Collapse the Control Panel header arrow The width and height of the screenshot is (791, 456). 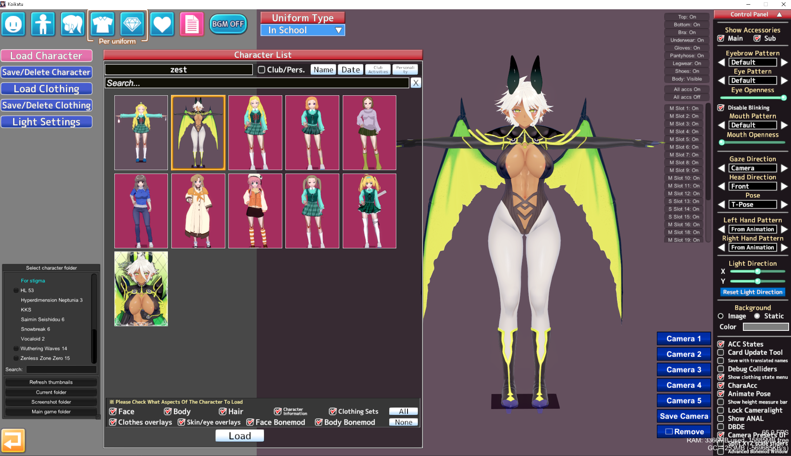click(x=779, y=14)
